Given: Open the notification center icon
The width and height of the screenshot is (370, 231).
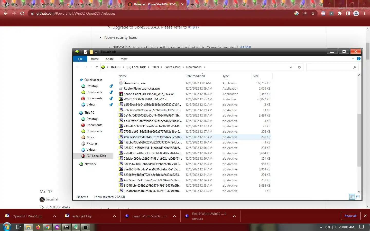Looking at the screenshot, I should click(361, 227).
